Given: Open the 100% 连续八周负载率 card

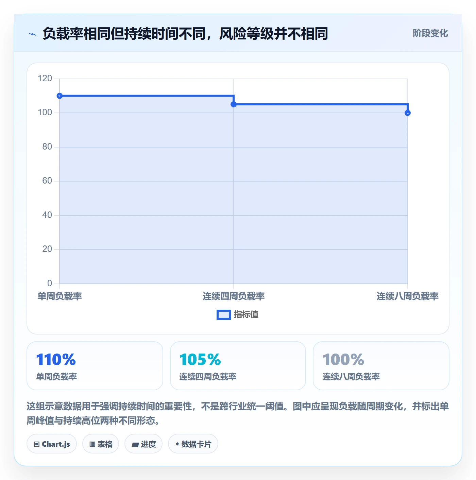Looking at the screenshot, I should click(381, 366).
